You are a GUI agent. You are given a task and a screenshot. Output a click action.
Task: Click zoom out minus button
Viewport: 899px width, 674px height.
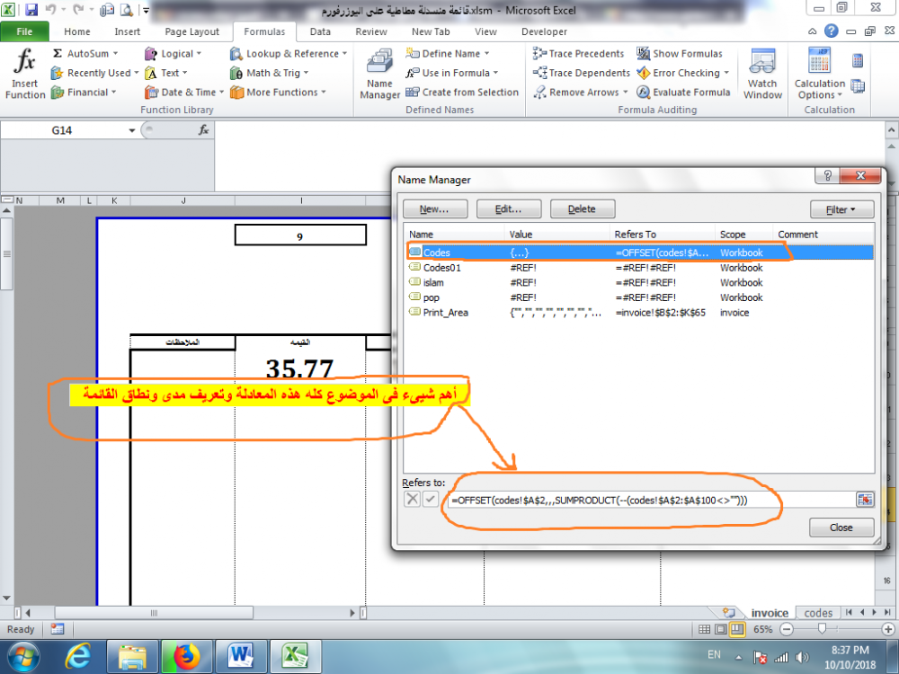point(787,629)
